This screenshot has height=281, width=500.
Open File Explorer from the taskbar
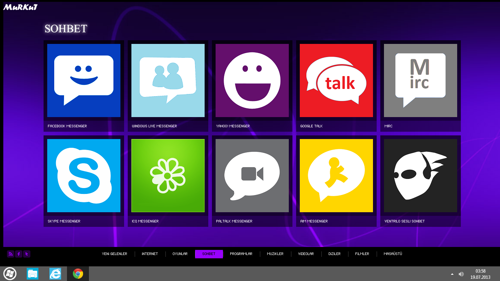click(x=33, y=274)
